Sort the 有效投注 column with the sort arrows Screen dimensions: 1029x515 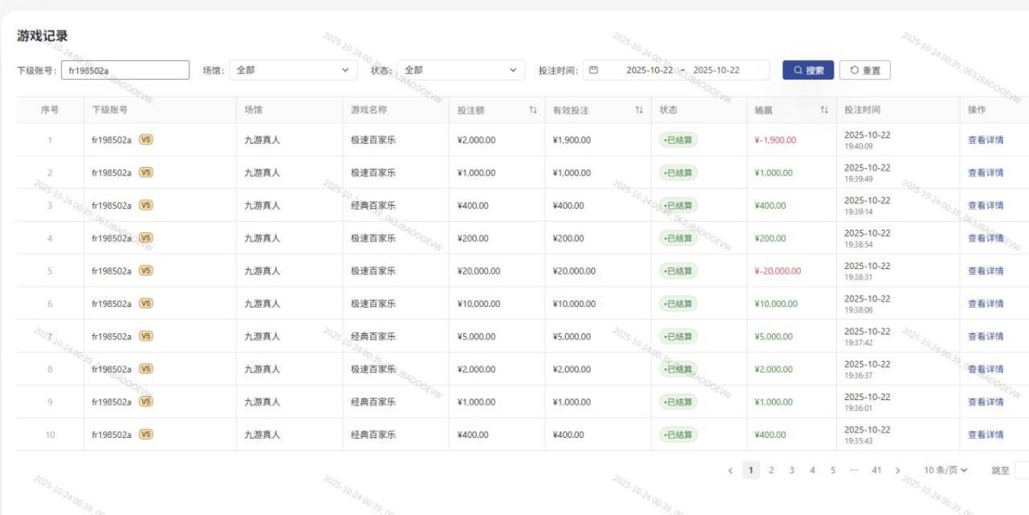[x=638, y=110]
